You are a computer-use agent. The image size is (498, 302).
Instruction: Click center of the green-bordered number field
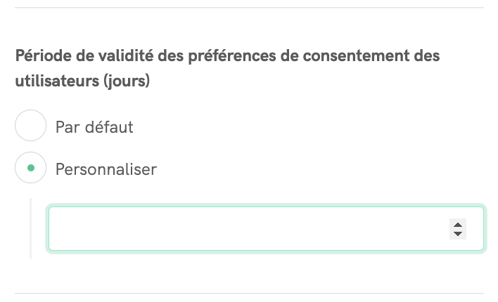tap(266, 229)
